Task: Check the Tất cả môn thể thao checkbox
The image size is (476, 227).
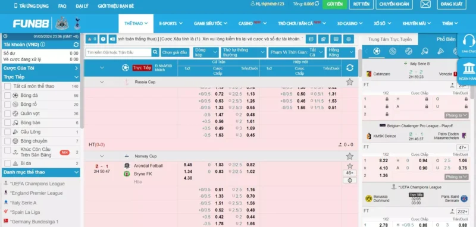Action: pos(8,86)
